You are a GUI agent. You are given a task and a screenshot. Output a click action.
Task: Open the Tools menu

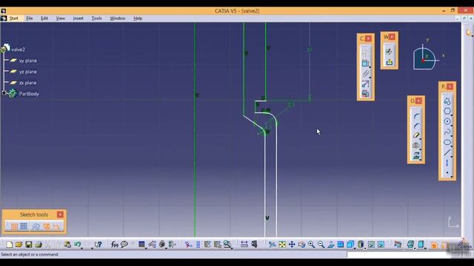pos(97,18)
